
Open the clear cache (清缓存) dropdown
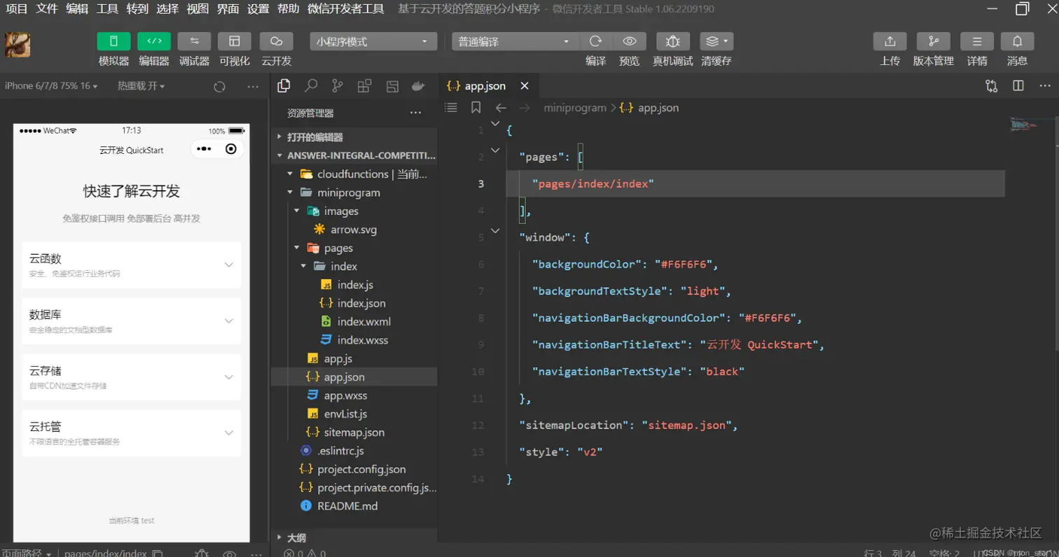tap(717, 41)
